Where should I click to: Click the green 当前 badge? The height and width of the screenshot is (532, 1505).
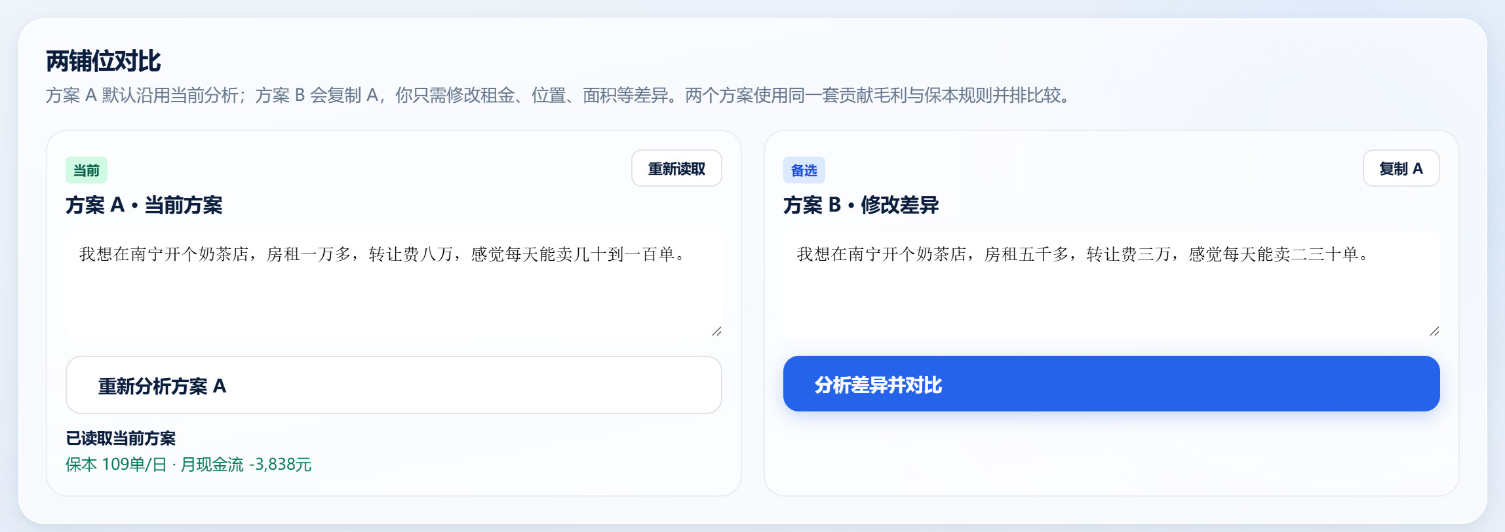tap(87, 170)
